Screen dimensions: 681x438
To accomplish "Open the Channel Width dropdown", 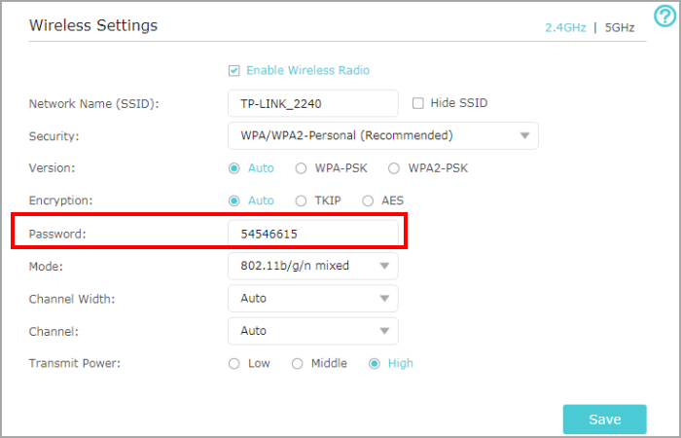I will click(312, 298).
